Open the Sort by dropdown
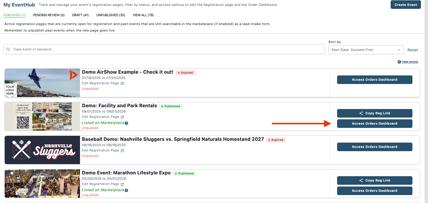Screen dimensions: 428x203 [366, 50]
